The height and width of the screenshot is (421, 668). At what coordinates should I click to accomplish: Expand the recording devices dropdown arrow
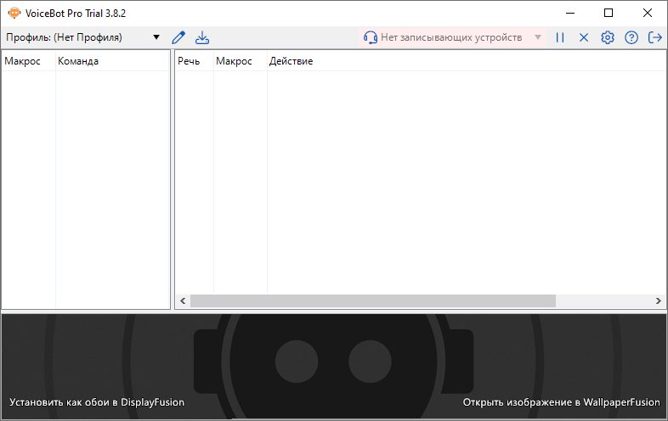(x=538, y=37)
